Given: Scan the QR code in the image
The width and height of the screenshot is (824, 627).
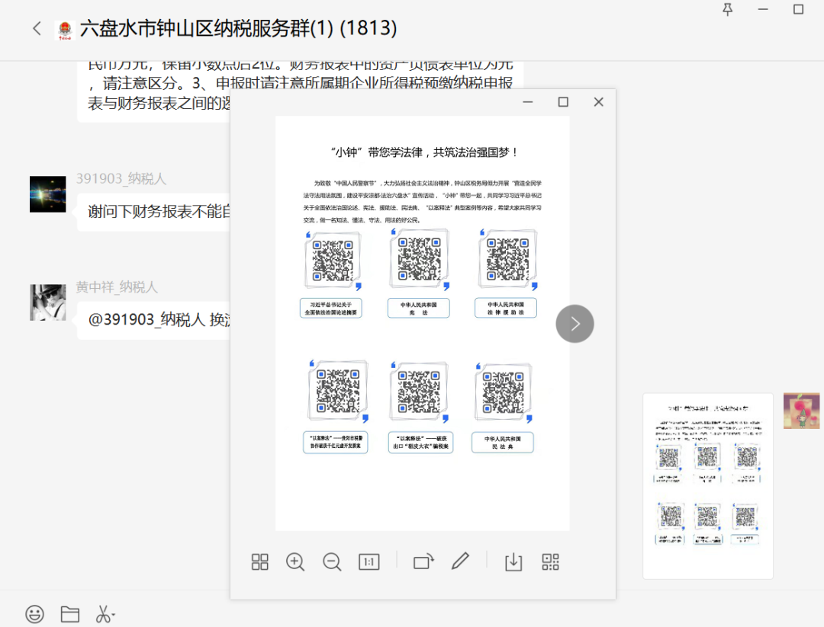Looking at the screenshot, I should [x=550, y=562].
